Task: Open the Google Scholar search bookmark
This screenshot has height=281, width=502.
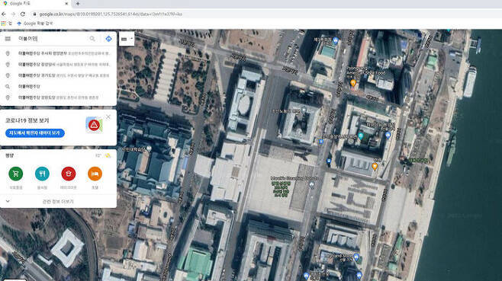Action: (34, 24)
